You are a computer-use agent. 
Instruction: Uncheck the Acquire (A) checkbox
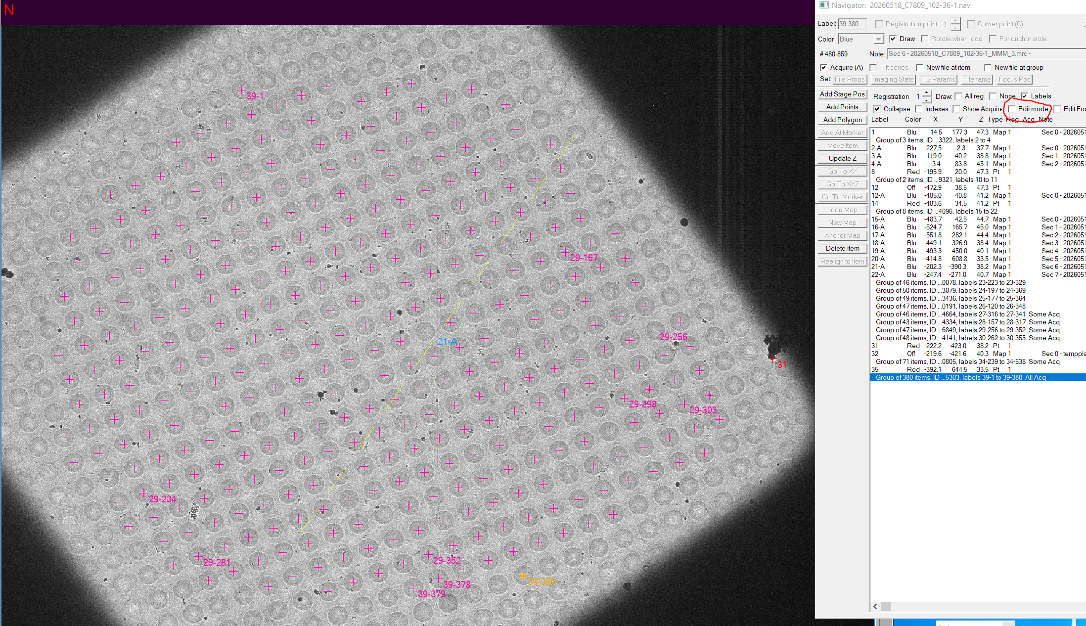tap(823, 68)
